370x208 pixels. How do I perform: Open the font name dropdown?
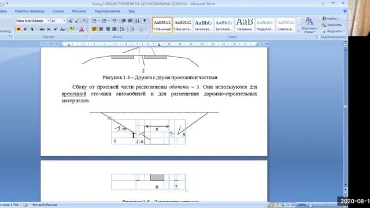tap(49, 21)
